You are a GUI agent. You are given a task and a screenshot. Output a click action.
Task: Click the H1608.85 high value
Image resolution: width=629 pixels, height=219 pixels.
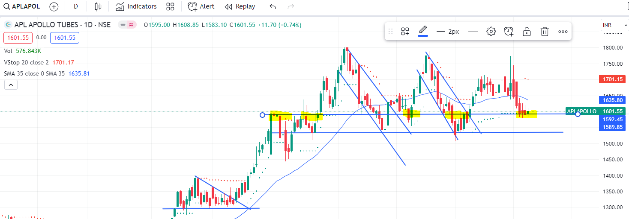186,25
